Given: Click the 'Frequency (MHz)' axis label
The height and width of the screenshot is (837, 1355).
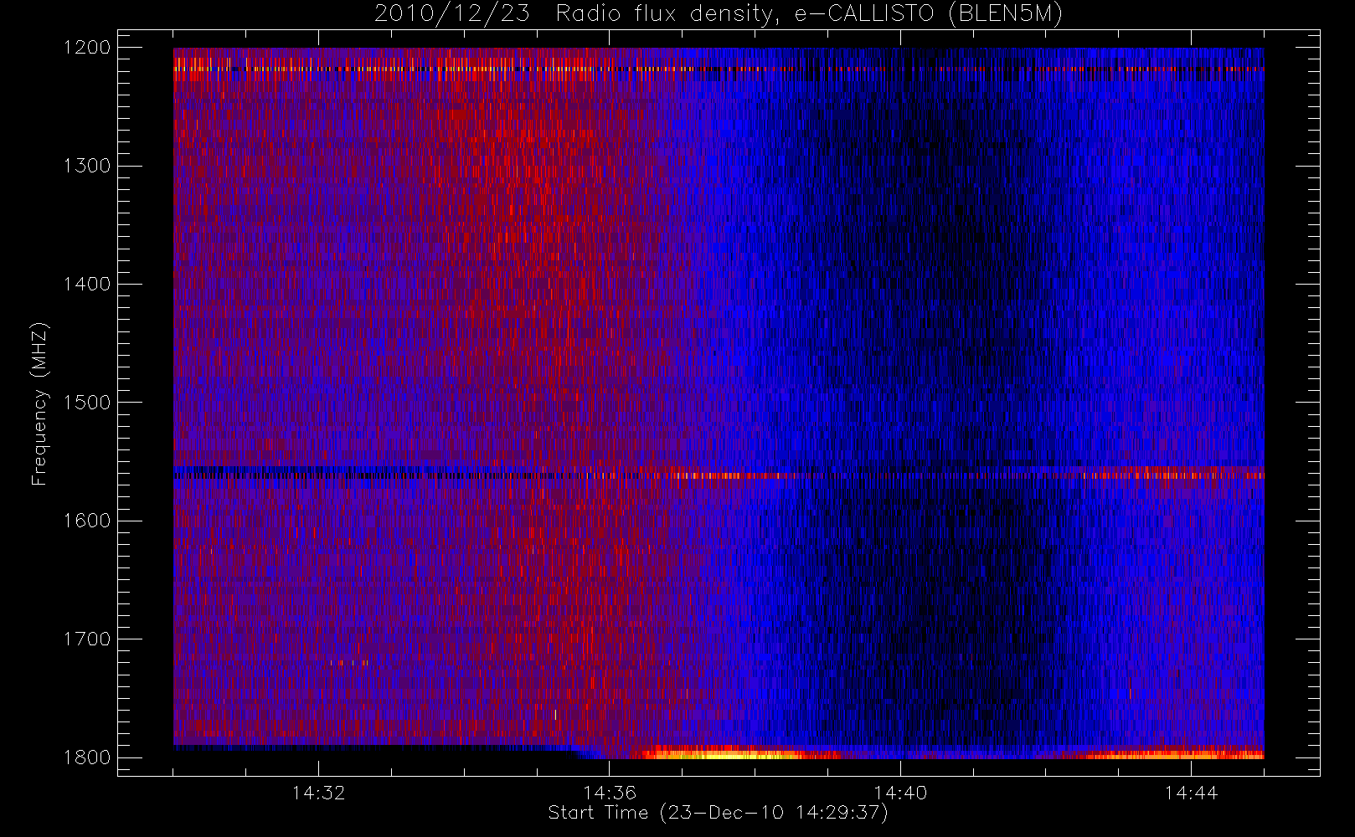Looking at the screenshot, I should pos(39,403).
